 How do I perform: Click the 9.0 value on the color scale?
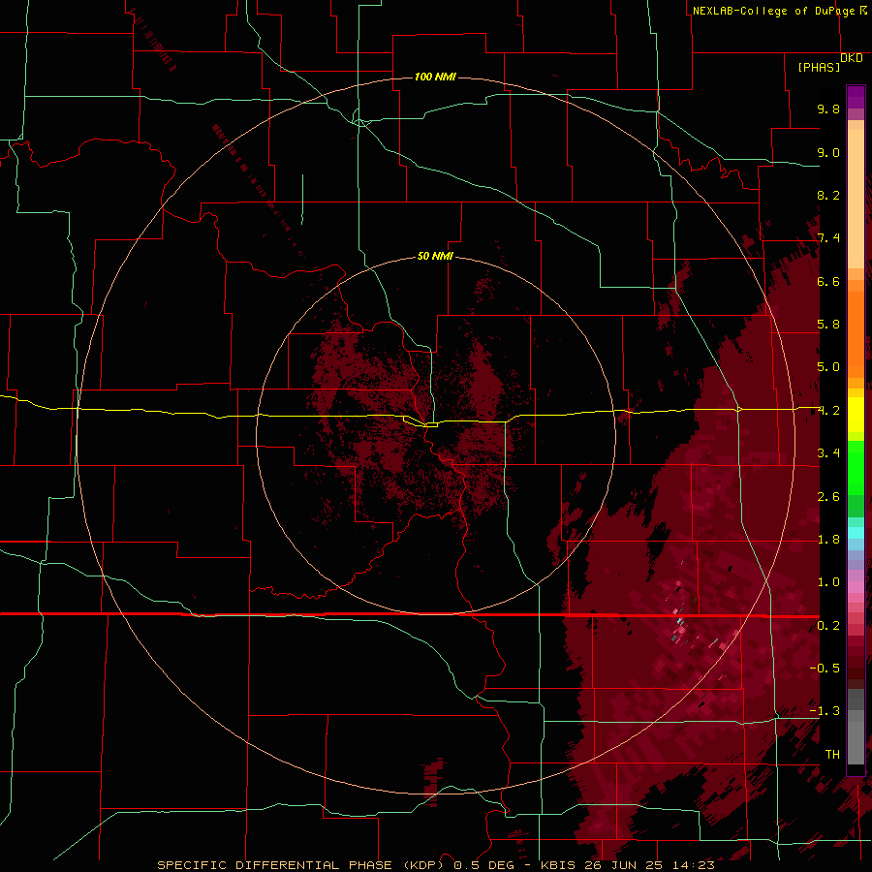pos(828,152)
